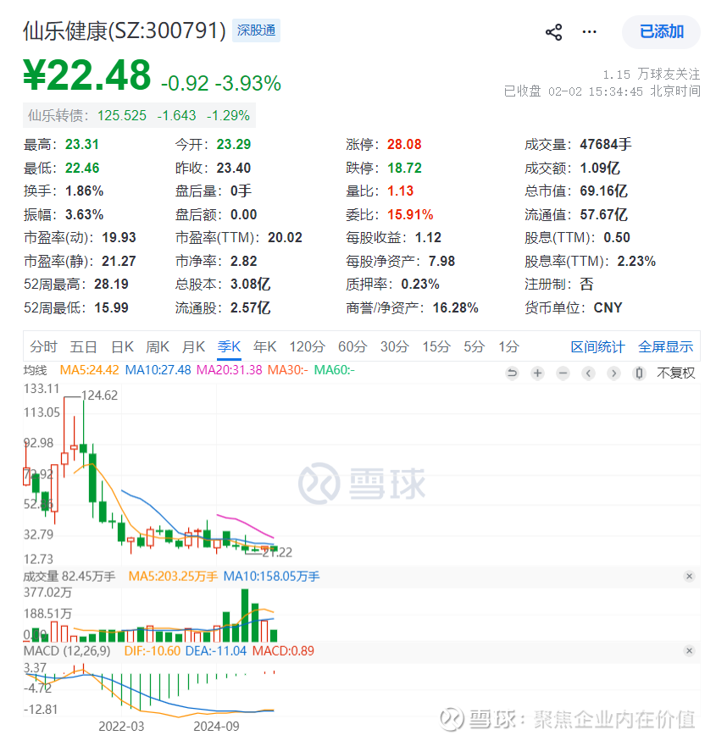Zoom in chart with plus icon
Screen dimensions: 716x741
click(x=537, y=373)
